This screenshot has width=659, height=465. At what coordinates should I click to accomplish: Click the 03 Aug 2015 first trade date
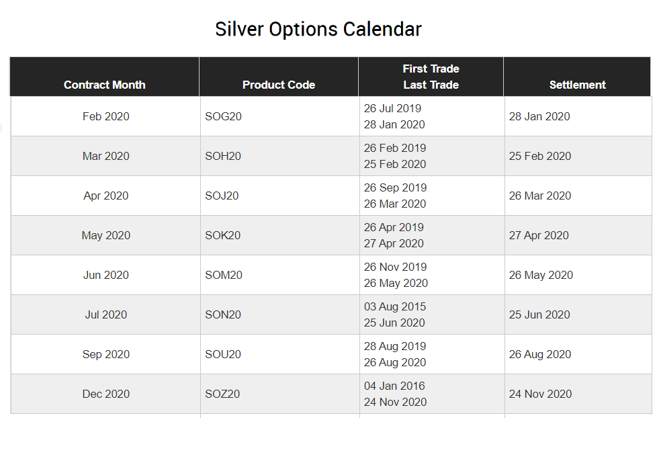[394, 306]
